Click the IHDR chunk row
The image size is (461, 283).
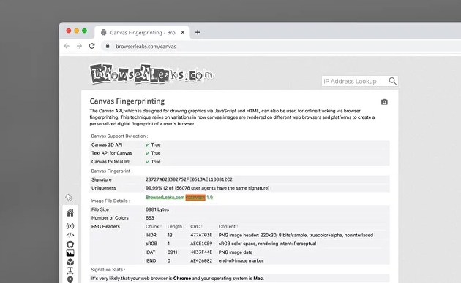pyautogui.click(x=267, y=236)
